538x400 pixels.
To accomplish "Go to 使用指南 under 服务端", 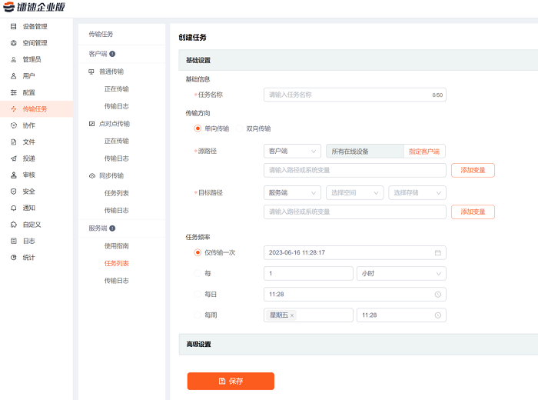I will (x=117, y=245).
